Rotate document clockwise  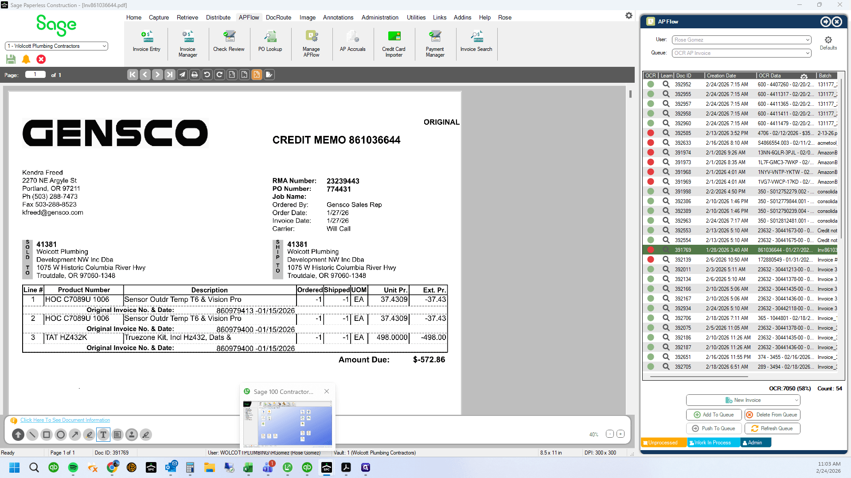click(x=219, y=75)
